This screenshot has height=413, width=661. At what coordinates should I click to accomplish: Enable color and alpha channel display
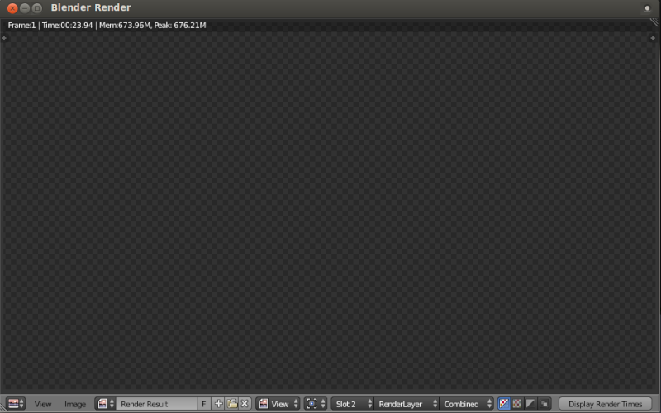click(x=504, y=404)
